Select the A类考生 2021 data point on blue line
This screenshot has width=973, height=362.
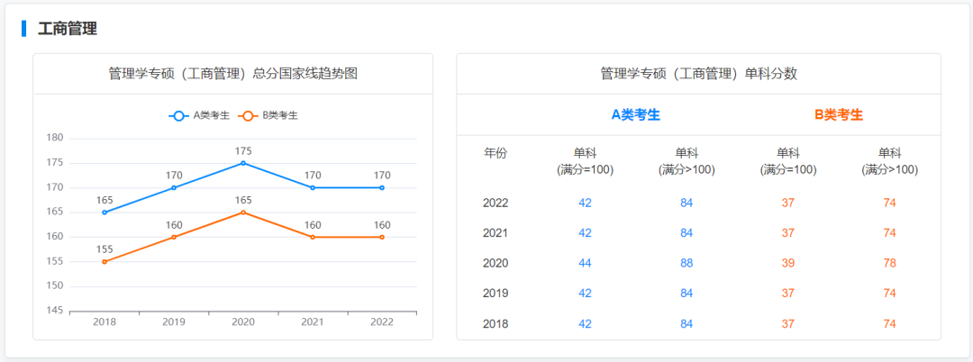pos(313,188)
